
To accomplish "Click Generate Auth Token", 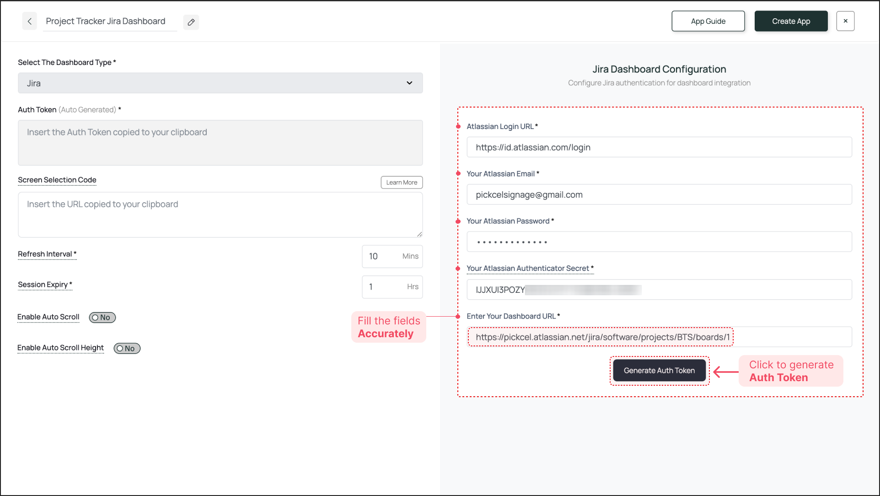I will (659, 370).
